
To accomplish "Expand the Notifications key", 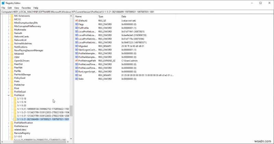I will (x=9, y=47).
